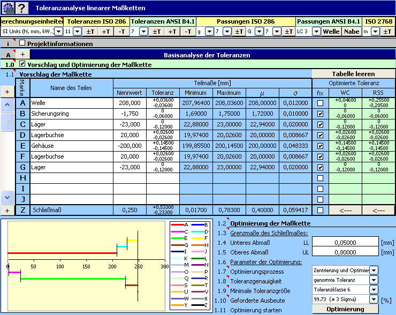Check fix box for empty row H

point(320,178)
